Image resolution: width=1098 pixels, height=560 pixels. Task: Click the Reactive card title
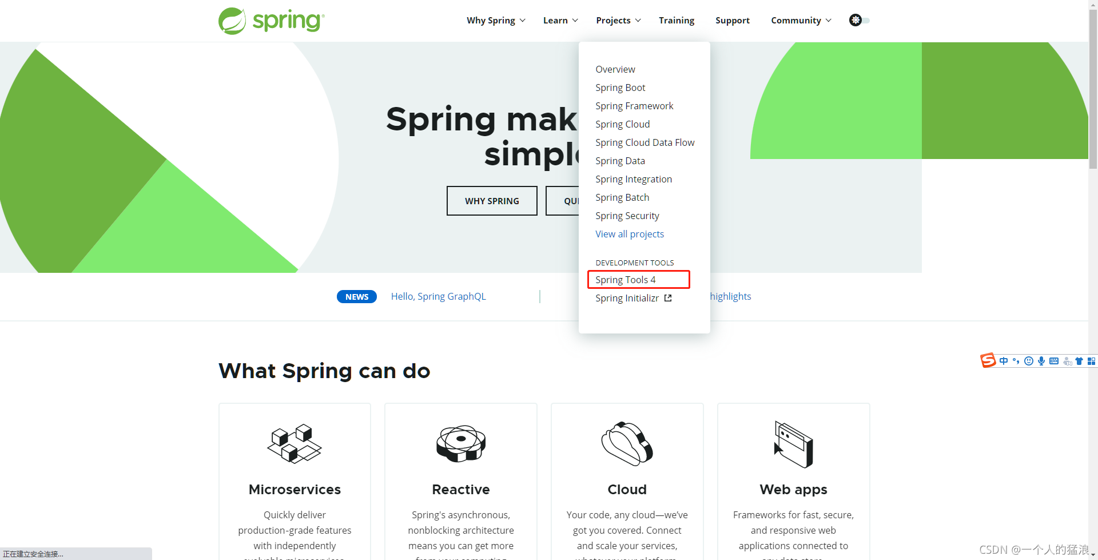click(x=461, y=490)
